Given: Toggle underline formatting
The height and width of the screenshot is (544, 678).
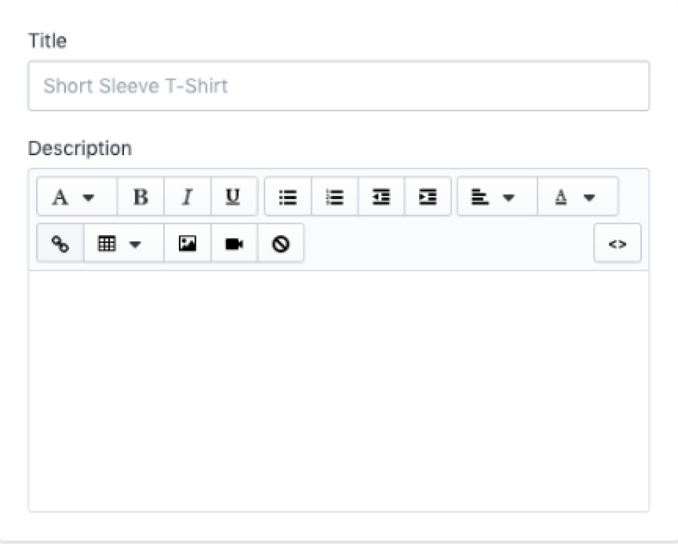Looking at the screenshot, I should [234, 196].
